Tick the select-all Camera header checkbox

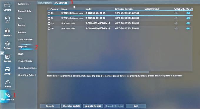[49, 9]
